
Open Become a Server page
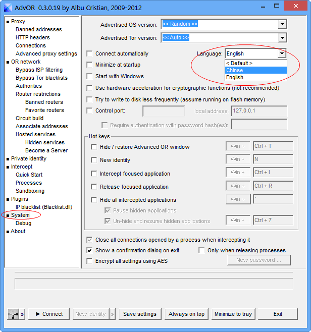point(46,150)
